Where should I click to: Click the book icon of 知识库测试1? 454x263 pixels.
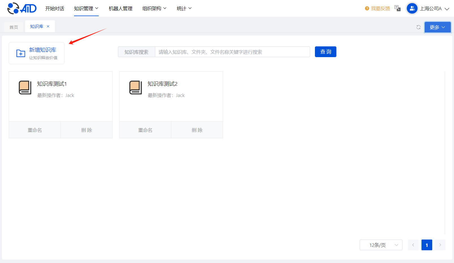click(x=25, y=87)
